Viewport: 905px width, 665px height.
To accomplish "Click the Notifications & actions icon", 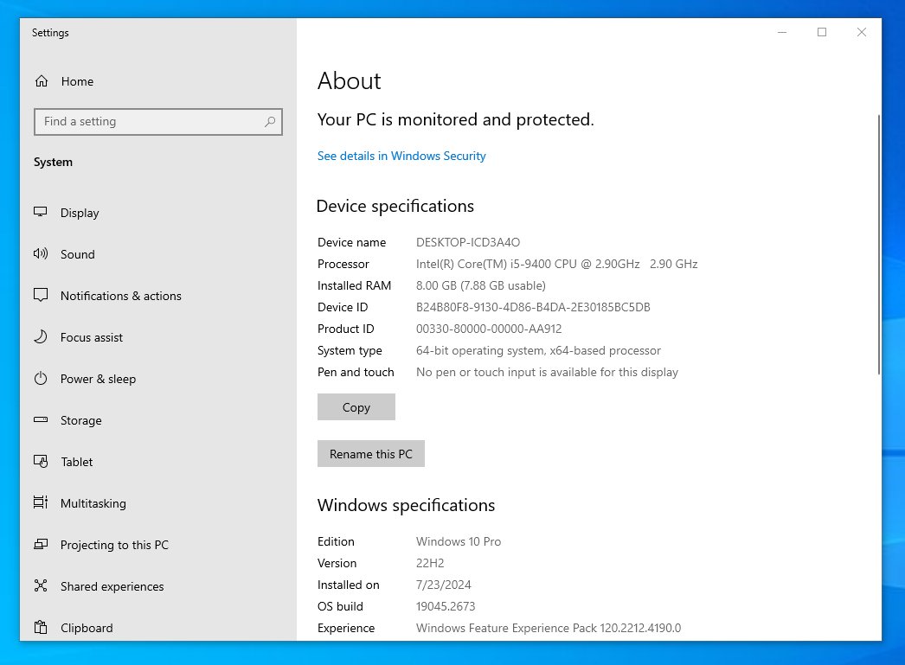I will pos(41,295).
